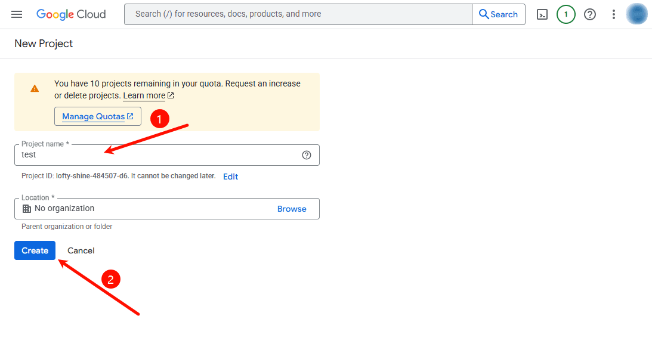Click inside the Project name field
The height and width of the screenshot is (356, 652).
click(119, 155)
